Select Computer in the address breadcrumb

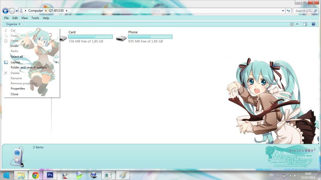click(x=36, y=11)
